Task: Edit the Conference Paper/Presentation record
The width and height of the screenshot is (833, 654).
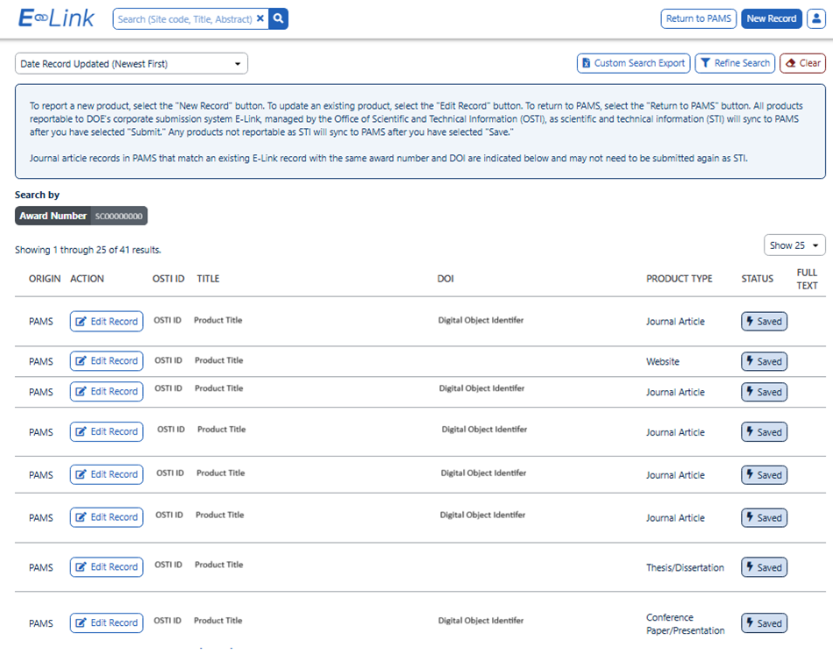Action: [106, 623]
